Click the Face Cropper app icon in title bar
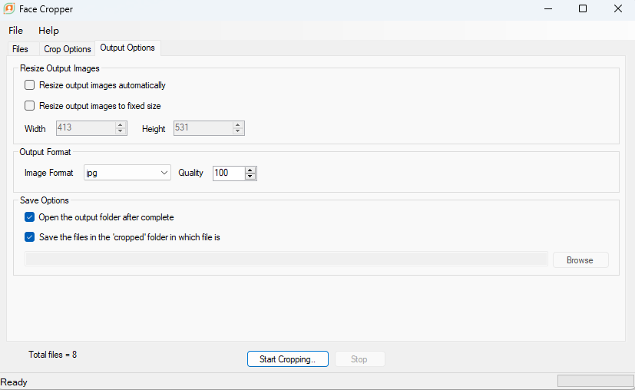 [9, 8]
